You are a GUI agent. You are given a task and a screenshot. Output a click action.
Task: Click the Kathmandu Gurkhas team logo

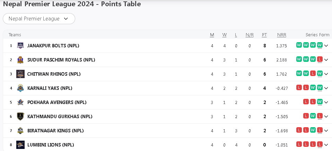[20, 116]
